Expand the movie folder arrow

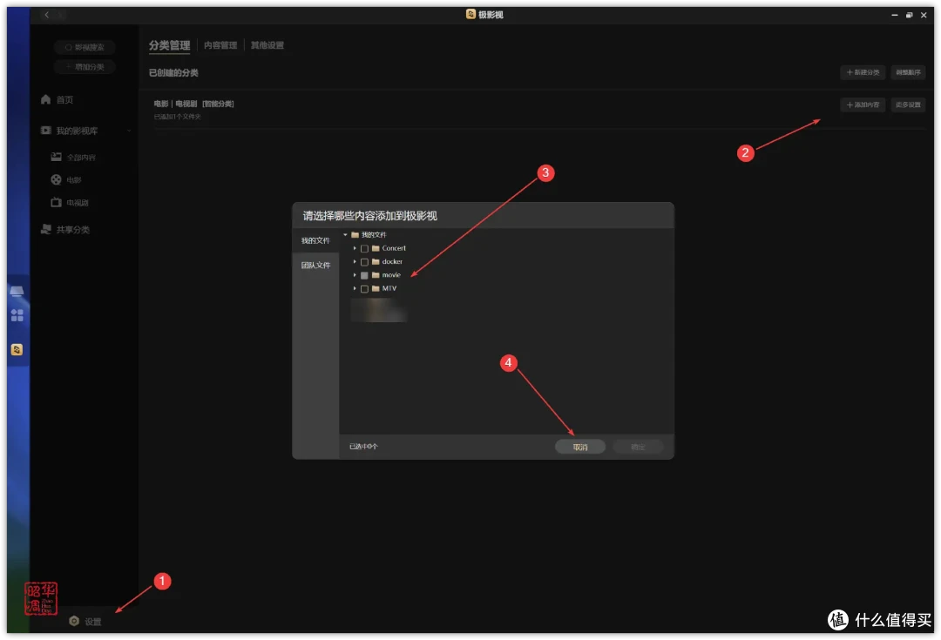click(x=355, y=274)
